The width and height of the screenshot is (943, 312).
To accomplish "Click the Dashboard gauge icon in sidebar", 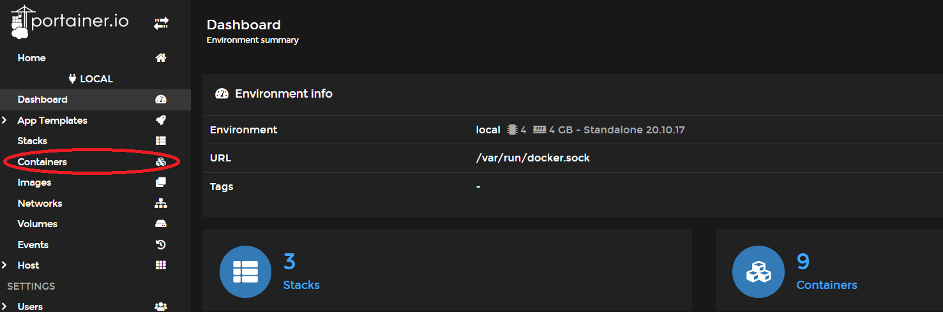I will click(161, 100).
